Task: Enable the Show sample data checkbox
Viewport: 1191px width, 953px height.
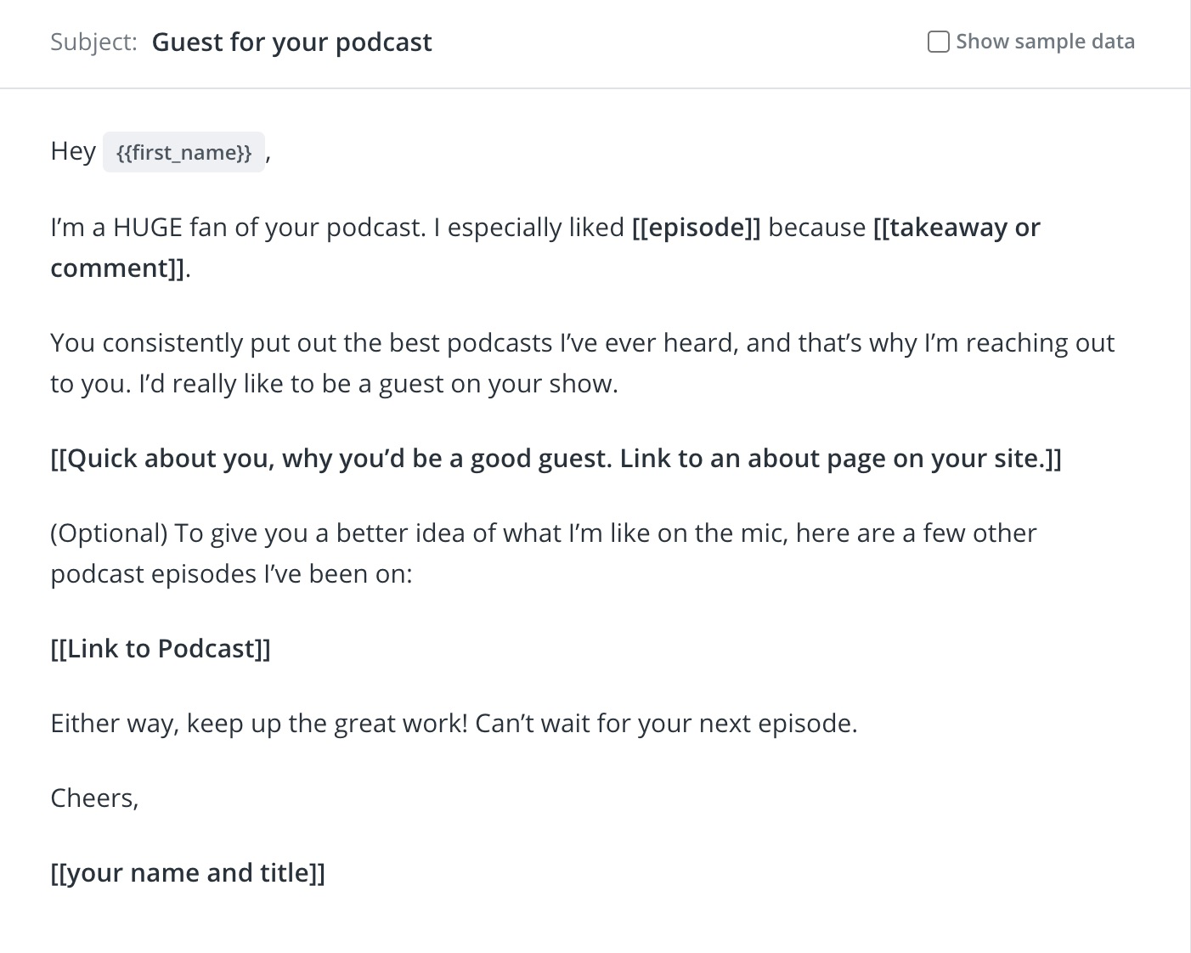Action: 938,42
